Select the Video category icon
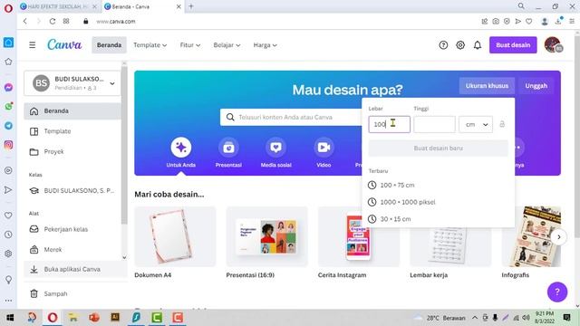580x326 pixels. pos(324,148)
